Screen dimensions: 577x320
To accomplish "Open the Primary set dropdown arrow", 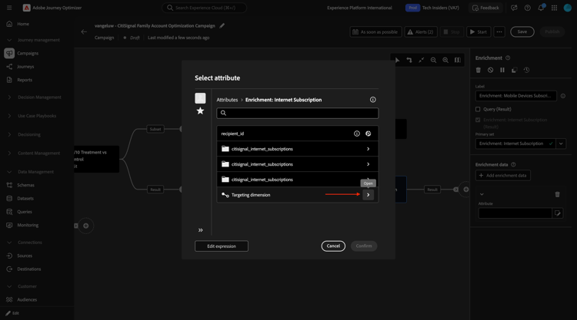I will click(561, 144).
